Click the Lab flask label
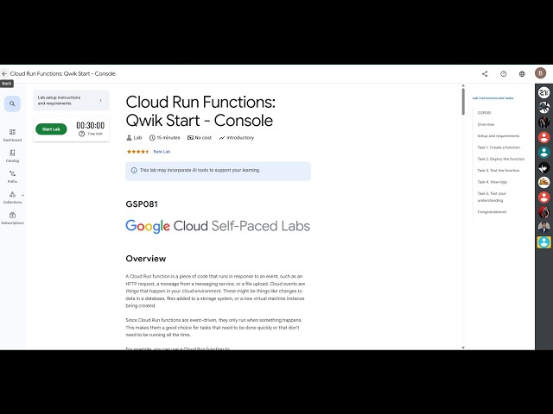 click(x=134, y=138)
